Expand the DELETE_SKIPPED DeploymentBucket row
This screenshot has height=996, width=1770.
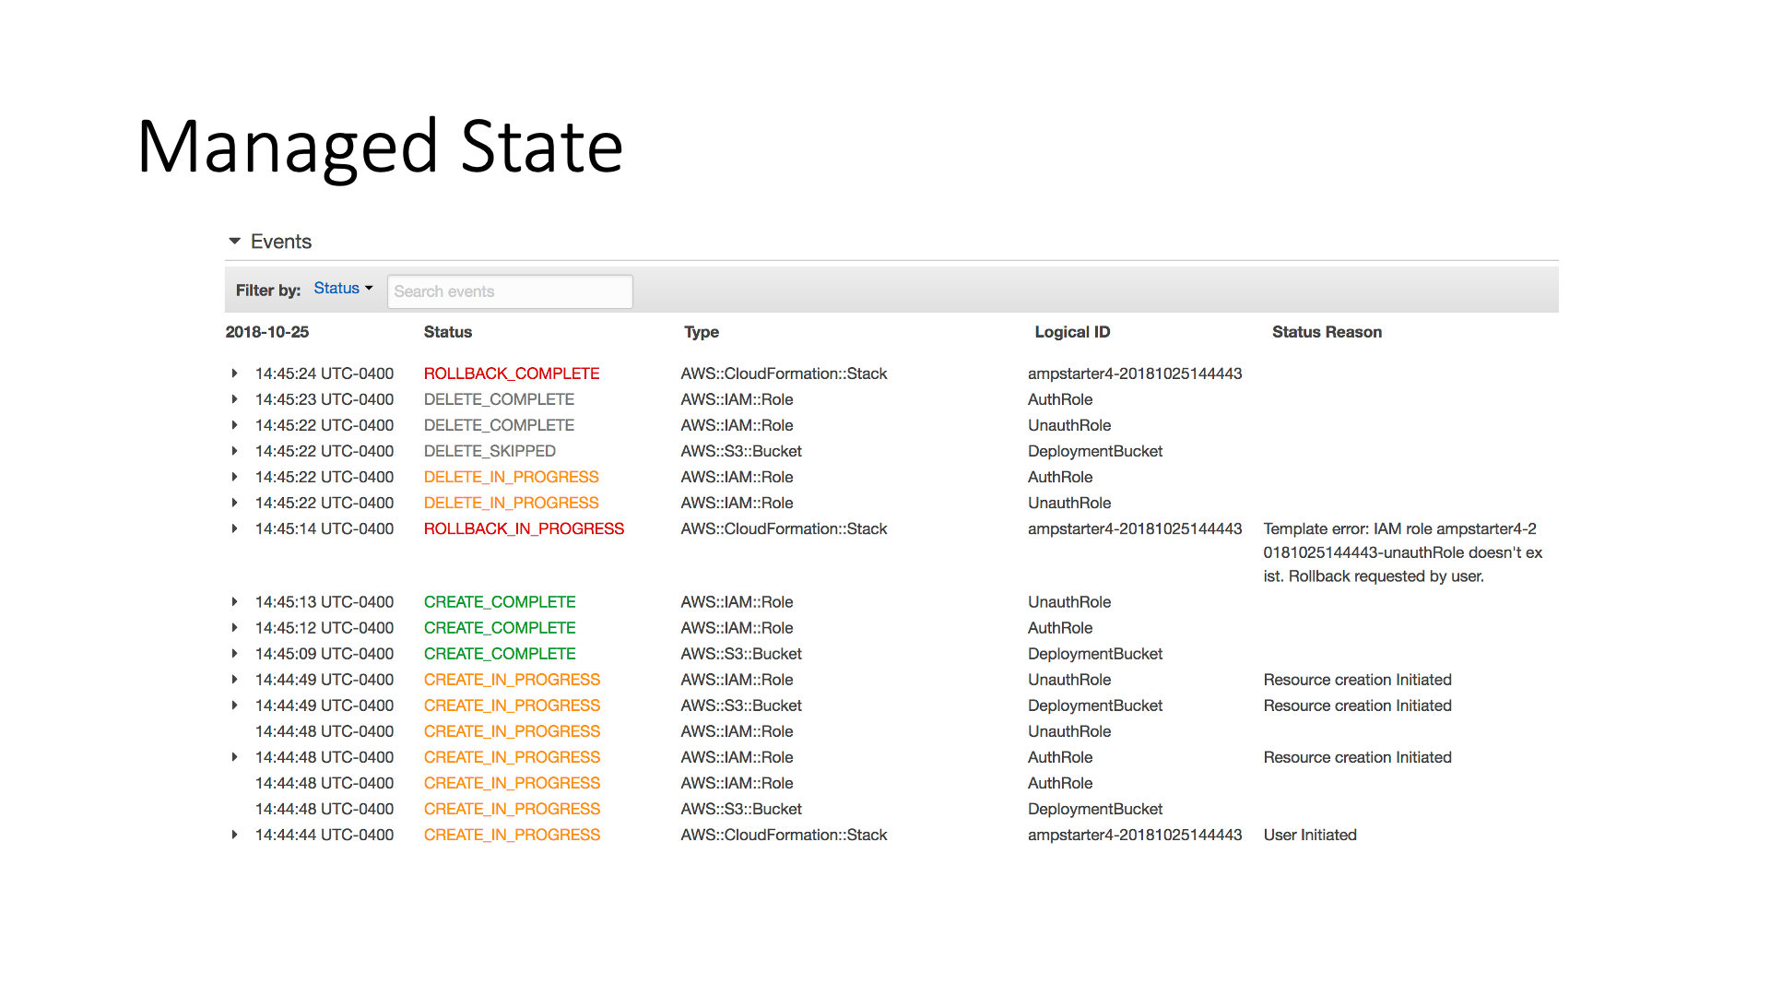[x=234, y=451]
